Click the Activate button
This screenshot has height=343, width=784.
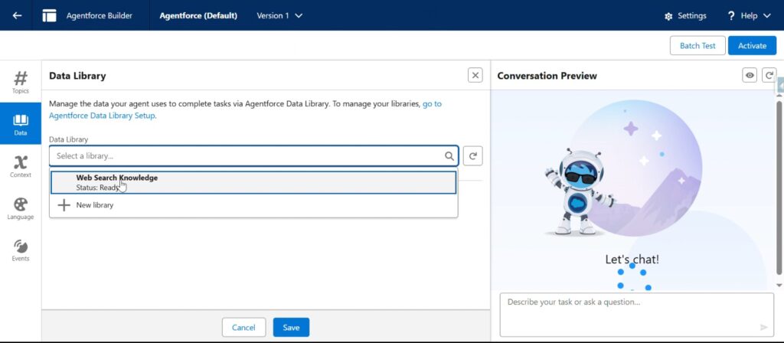click(752, 45)
